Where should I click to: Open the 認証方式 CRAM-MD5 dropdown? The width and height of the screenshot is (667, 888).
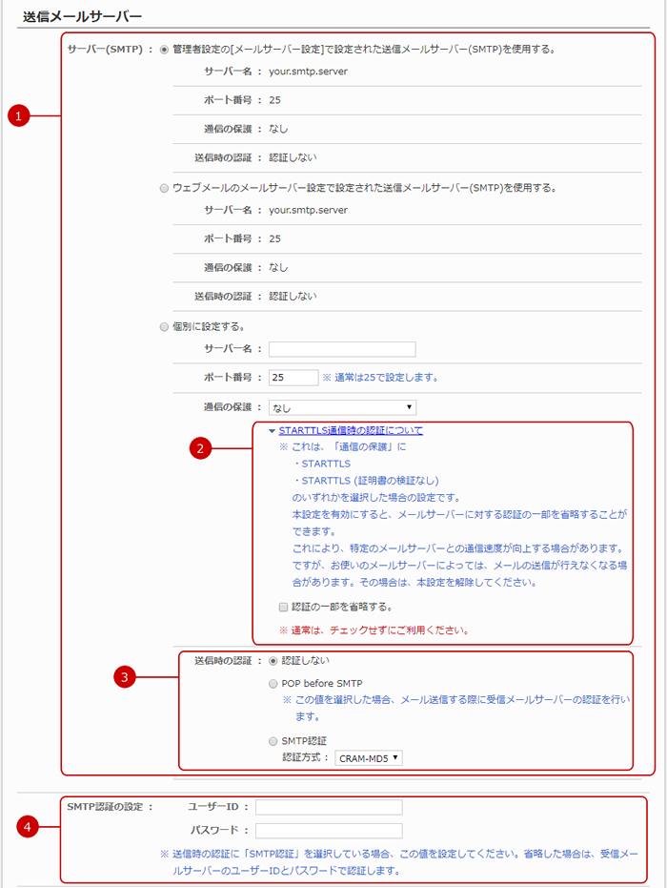[x=369, y=758]
